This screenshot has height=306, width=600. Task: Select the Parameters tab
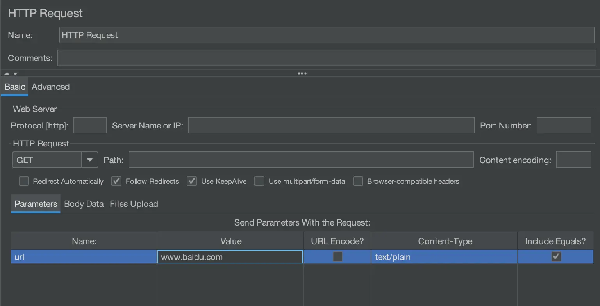click(x=35, y=204)
